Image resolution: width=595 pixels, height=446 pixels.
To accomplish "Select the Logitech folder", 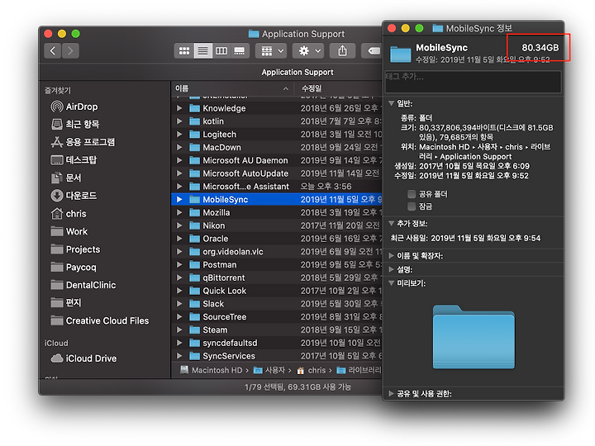I will pyautogui.click(x=277, y=135).
